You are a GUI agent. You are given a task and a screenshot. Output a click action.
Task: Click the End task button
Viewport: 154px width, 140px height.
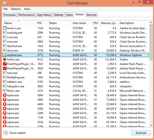point(141,133)
